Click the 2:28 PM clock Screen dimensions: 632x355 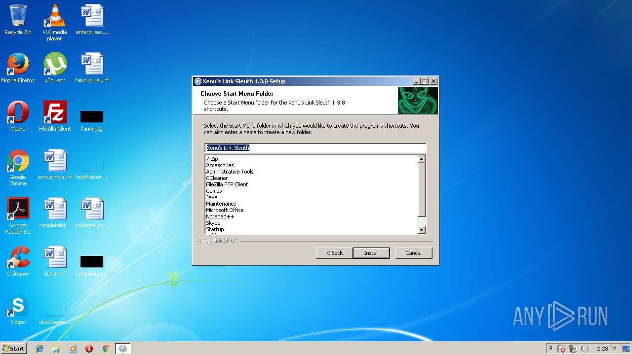click(x=606, y=349)
